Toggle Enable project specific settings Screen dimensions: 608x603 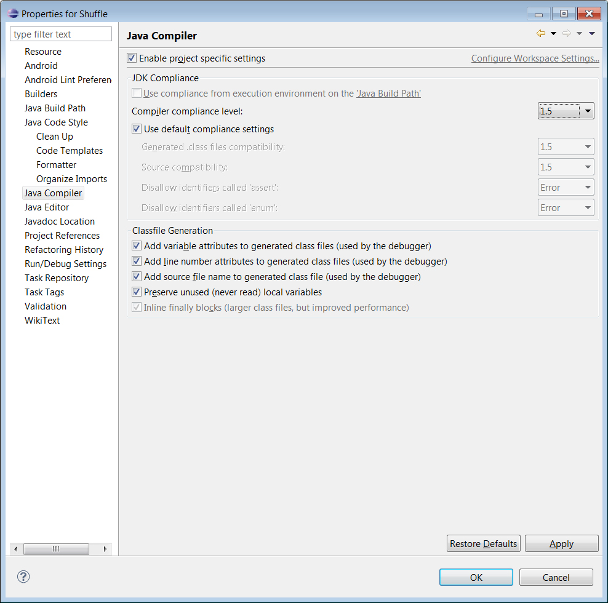[x=131, y=58]
